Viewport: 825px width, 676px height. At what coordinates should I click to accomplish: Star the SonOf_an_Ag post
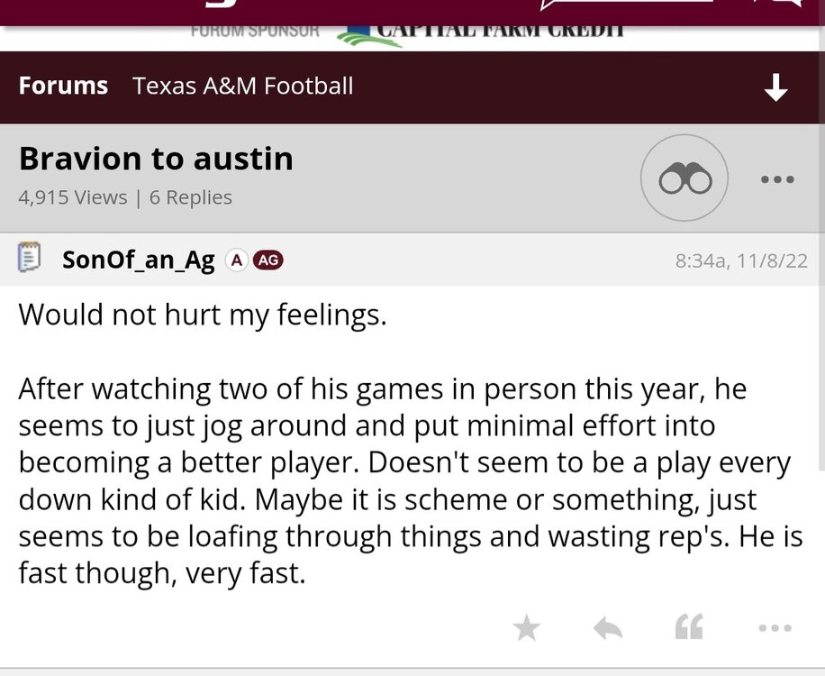526,627
